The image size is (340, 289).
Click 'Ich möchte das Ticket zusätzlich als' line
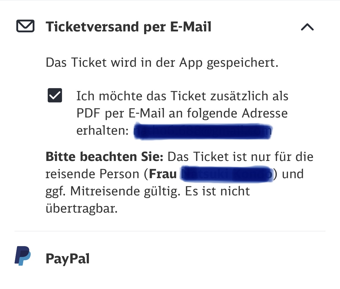pos(182,96)
